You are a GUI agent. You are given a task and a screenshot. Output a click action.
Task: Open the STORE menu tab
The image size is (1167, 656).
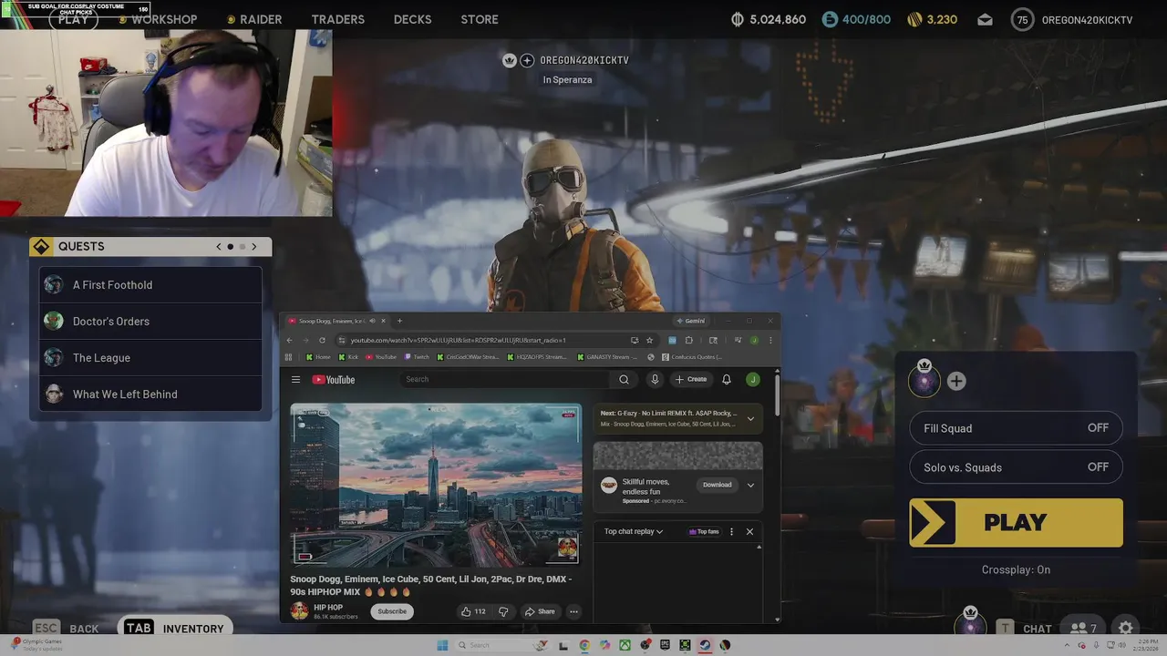(x=480, y=19)
